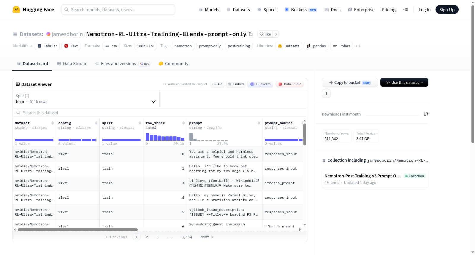Go to Next page of rows
This screenshot has height=255, width=475.
click(x=207, y=237)
